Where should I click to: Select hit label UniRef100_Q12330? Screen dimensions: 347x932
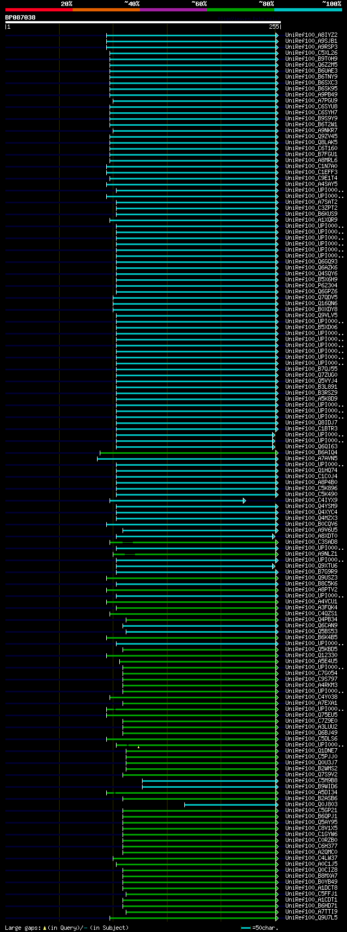pyautogui.click(x=311, y=655)
